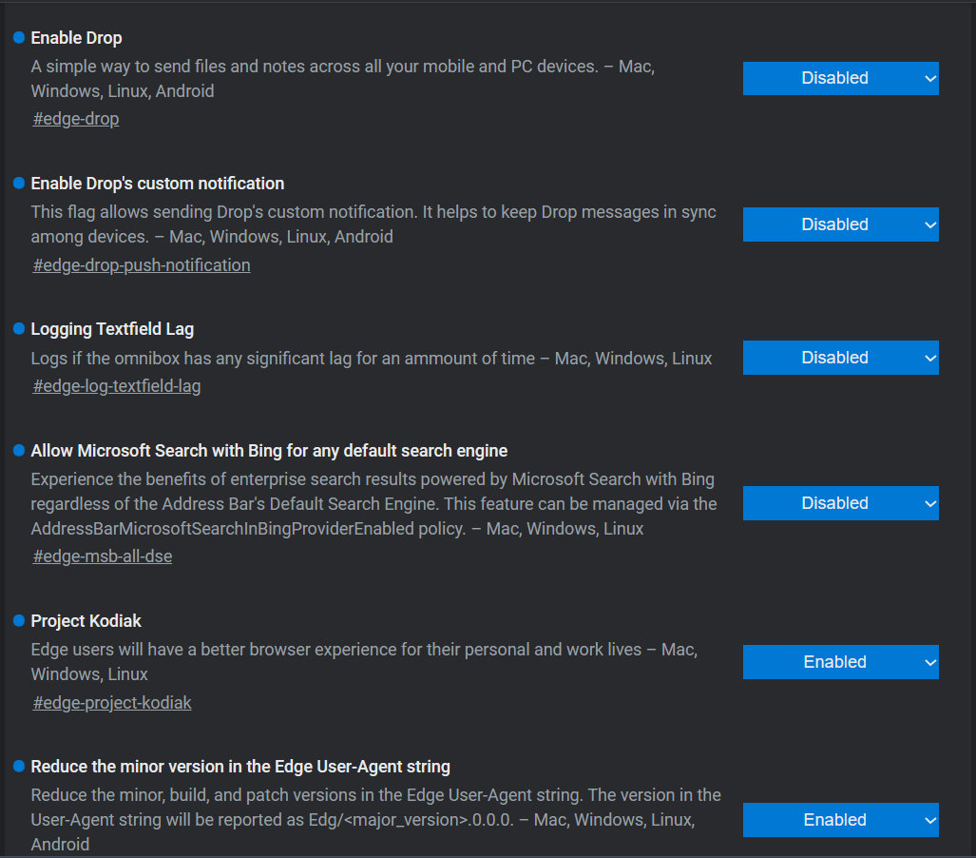Viewport: 976px width, 858px height.
Task: Click the blue dot next to Allow Microsoft Search with Bing
Action: pyautogui.click(x=19, y=450)
